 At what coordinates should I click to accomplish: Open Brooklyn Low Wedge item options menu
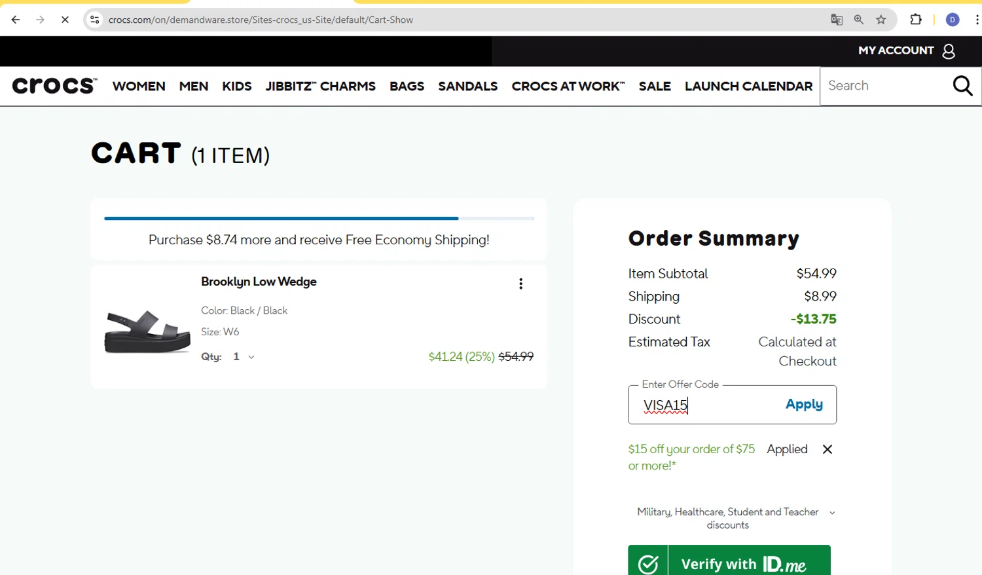[x=520, y=284]
